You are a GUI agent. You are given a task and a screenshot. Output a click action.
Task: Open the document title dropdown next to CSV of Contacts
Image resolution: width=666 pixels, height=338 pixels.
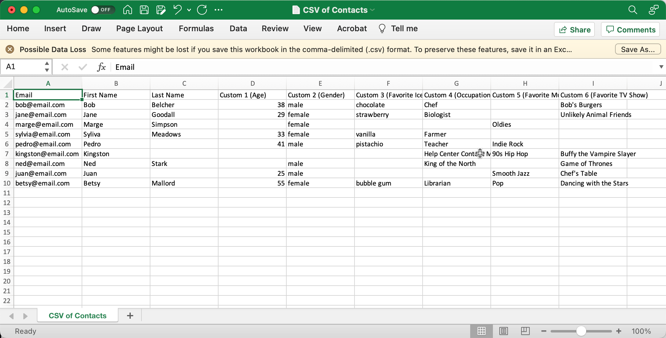pos(373,10)
